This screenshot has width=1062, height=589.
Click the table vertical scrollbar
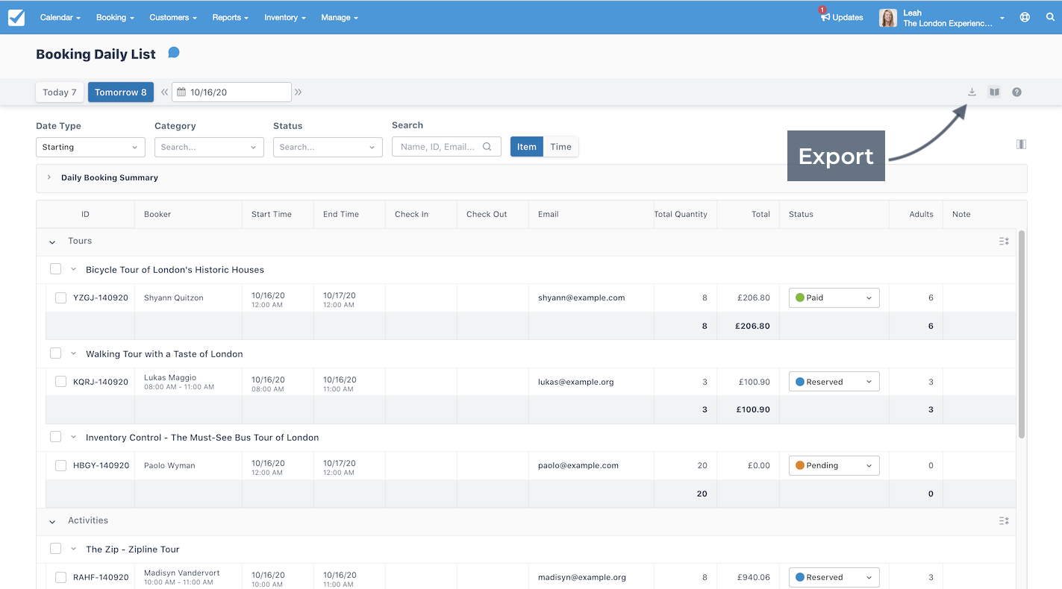[1022, 334]
